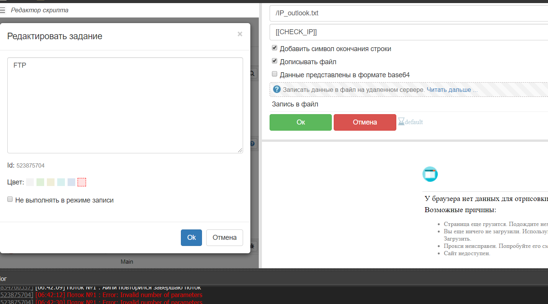The width and height of the screenshot is (548, 304).
Task: Uncheck 'Дописывать файл'
Action: pyautogui.click(x=275, y=61)
